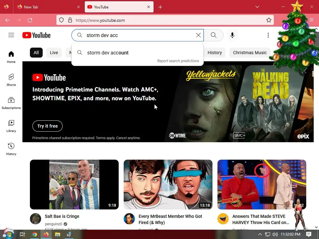
Task: Reload the page with refresh icon
Action: click(30, 20)
